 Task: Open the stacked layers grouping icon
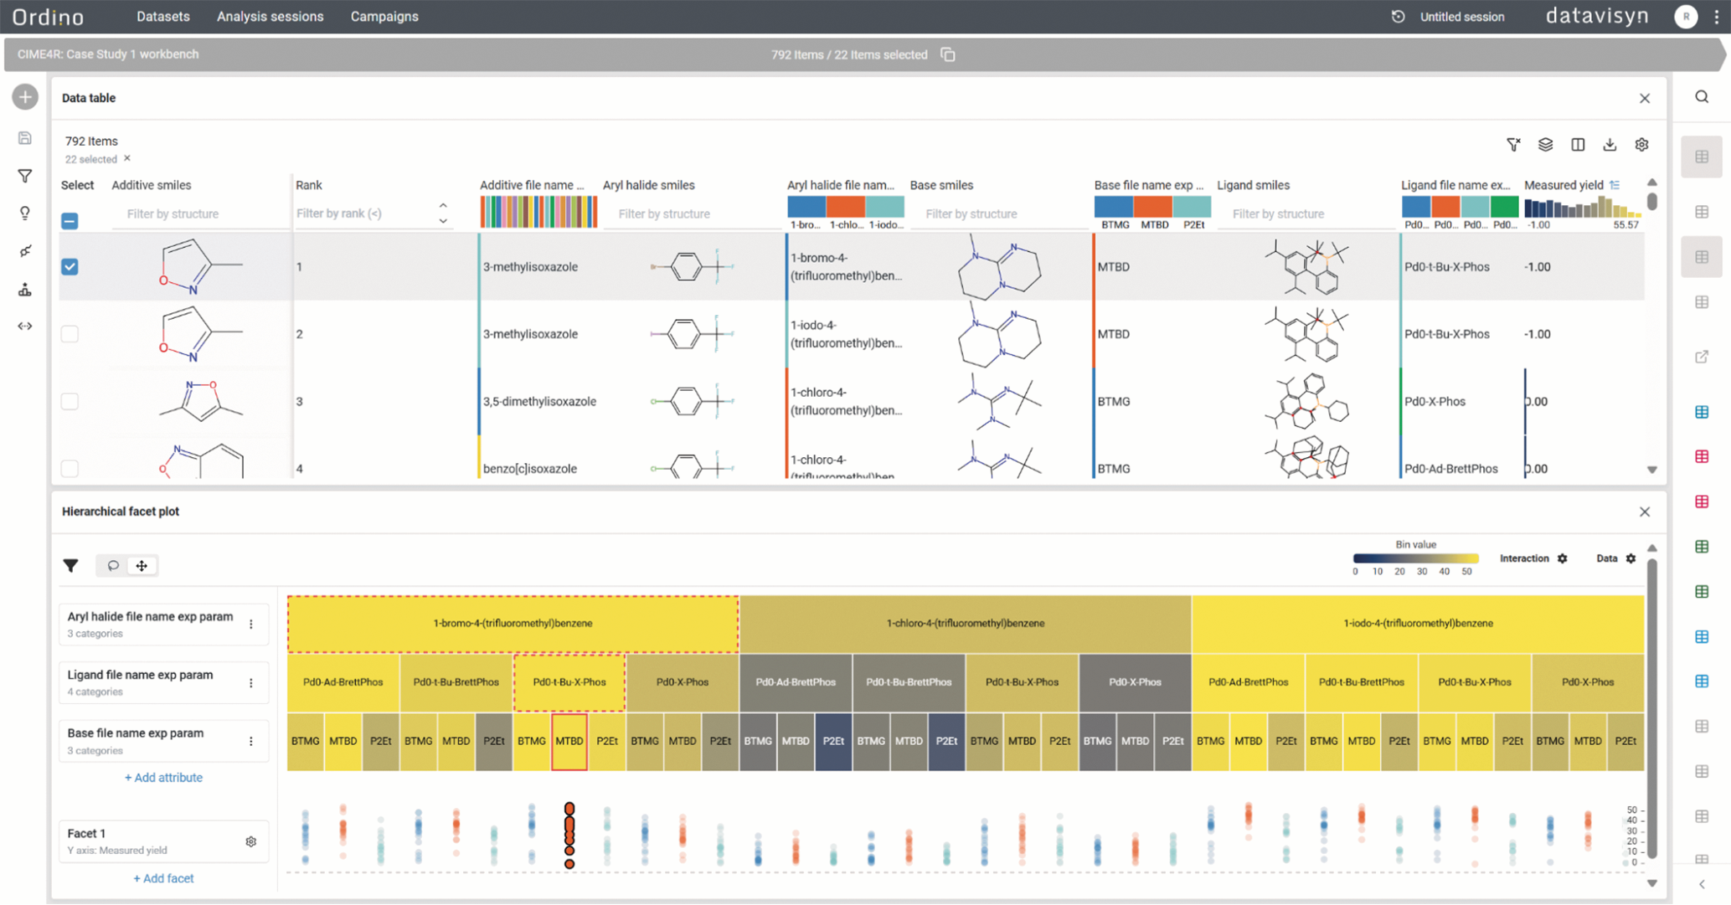[x=1545, y=145]
